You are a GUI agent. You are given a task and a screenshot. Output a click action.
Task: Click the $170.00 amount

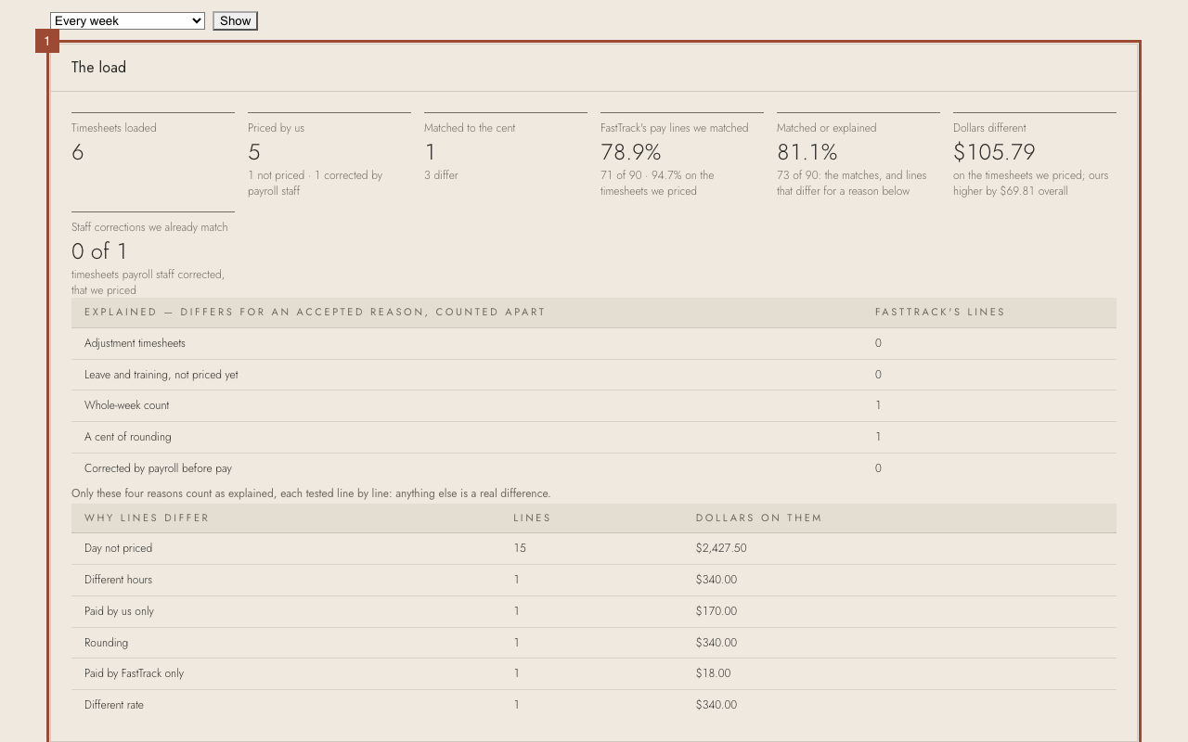tap(717, 611)
